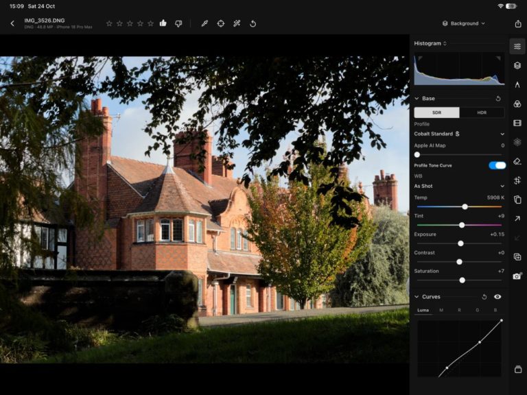Click the up-right diagonal arrow icon
This screenshot has width=527, height=395.
[517, 219]
